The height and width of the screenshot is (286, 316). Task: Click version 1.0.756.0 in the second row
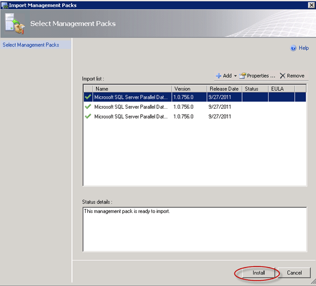coord(183,107)
